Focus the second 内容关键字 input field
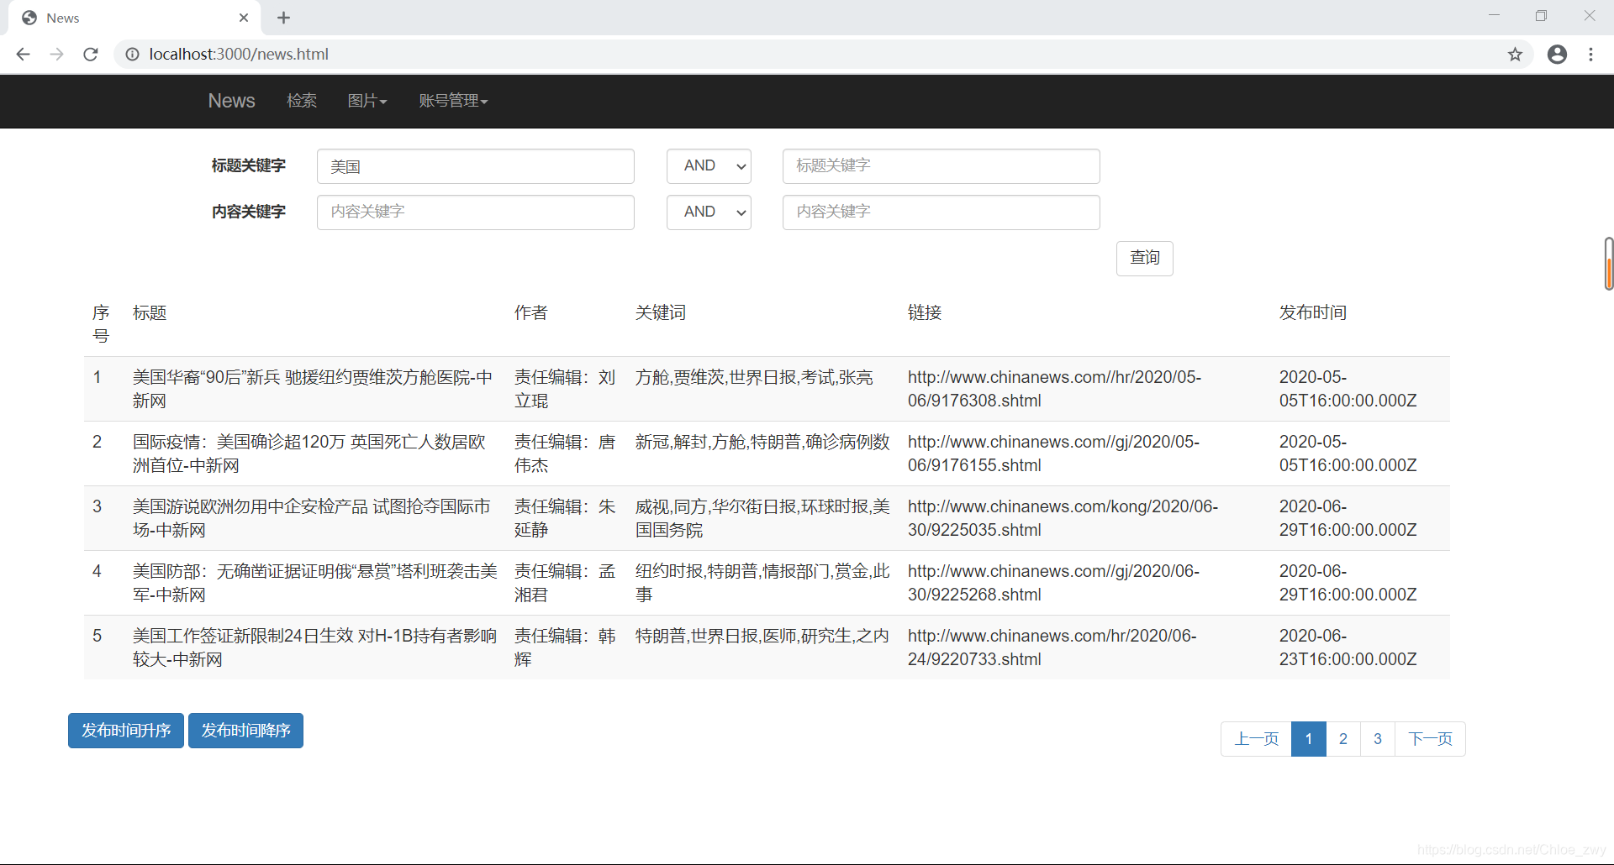 click(x=941, y=212)
